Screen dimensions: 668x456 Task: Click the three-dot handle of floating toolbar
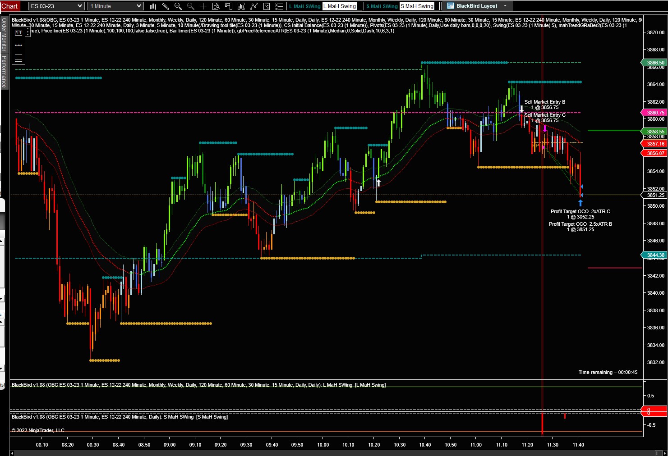coord(28,32)
